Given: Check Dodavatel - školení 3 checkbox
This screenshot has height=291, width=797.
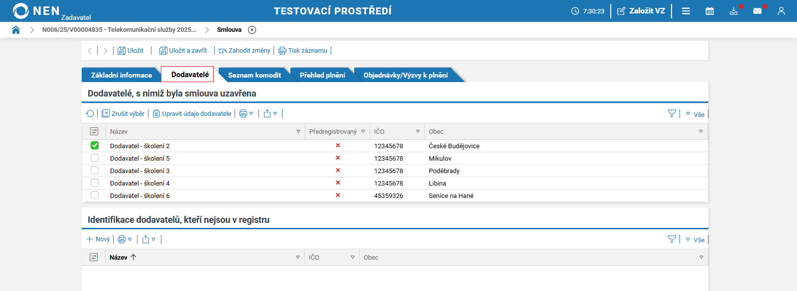Looking at the screenshot, I should click(95, 170).
